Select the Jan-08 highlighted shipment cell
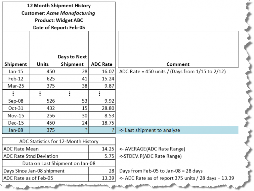 [16, 130]
